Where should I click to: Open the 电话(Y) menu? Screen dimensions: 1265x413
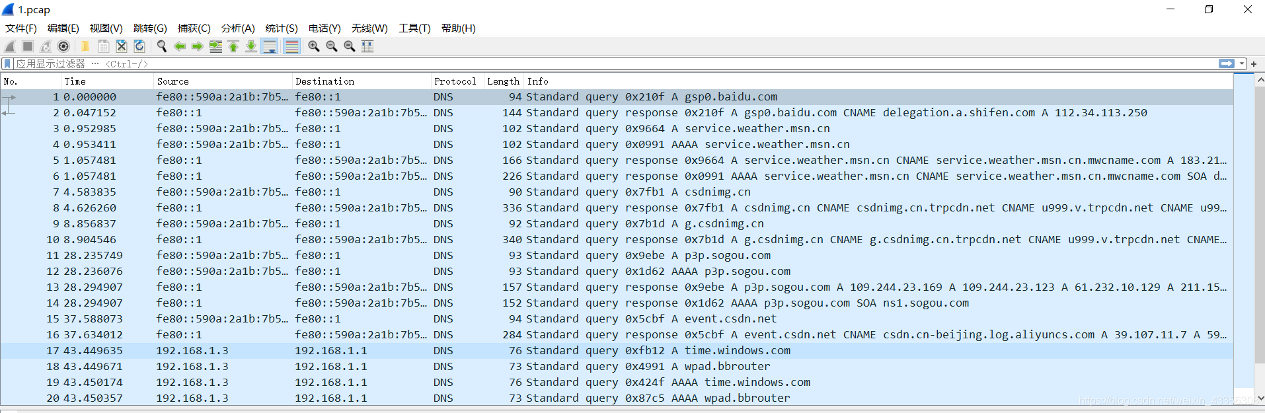coord(325,28)
